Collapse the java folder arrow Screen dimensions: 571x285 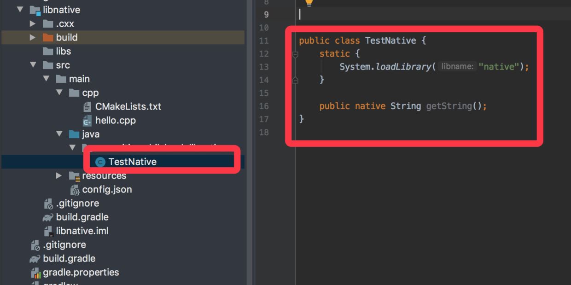point(59,134)
